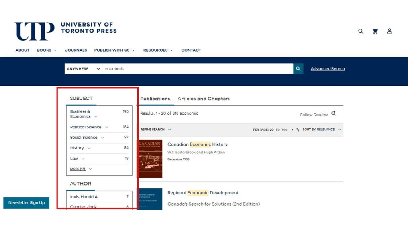
Task: Open the PUBLISH WITH US menu
Action: coord(114,50)
